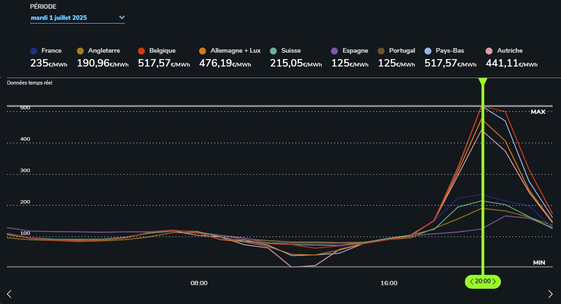Screen dimensions: 561x304
Task: Click the MIN line label
Action: pos(539,262)
